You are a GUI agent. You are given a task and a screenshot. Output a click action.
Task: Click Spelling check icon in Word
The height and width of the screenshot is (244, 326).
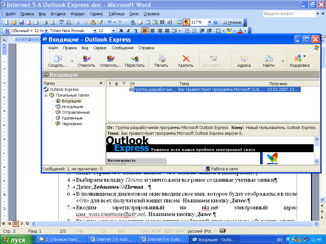[61, 22]
